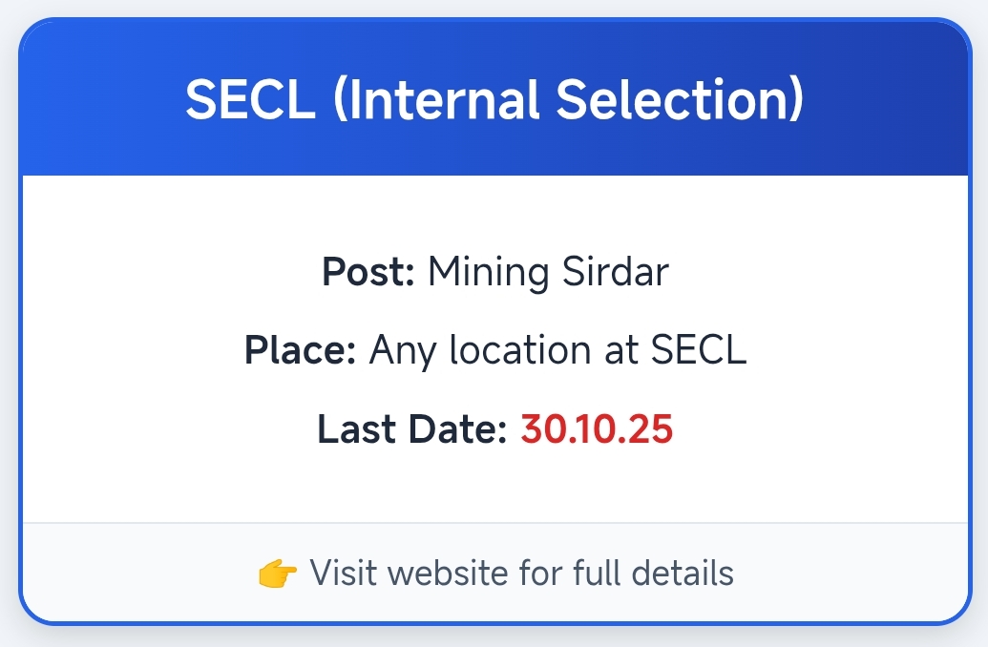This screenshot has width=988, height=647.
Task: Click "SECL" in the Place row
Action: (x=698, y=350)
